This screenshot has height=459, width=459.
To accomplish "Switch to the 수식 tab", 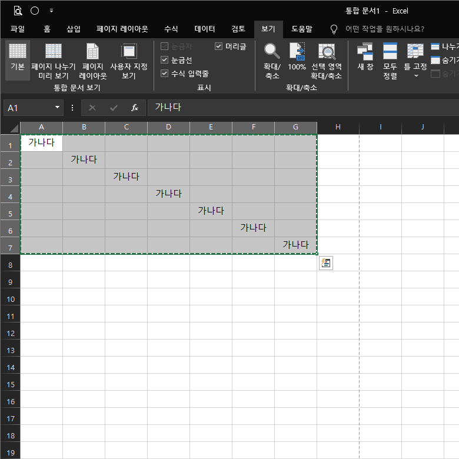I will (x=171, y=29).
